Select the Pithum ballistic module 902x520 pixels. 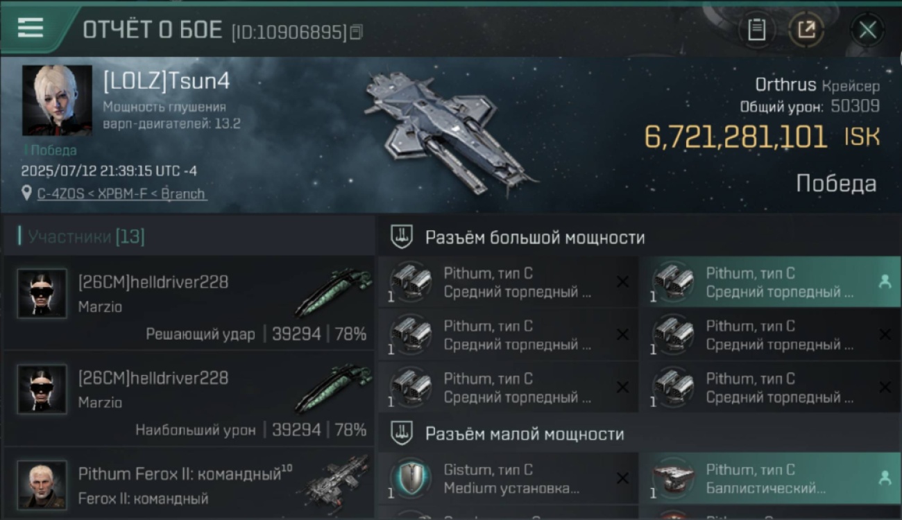tap(769, 478)
